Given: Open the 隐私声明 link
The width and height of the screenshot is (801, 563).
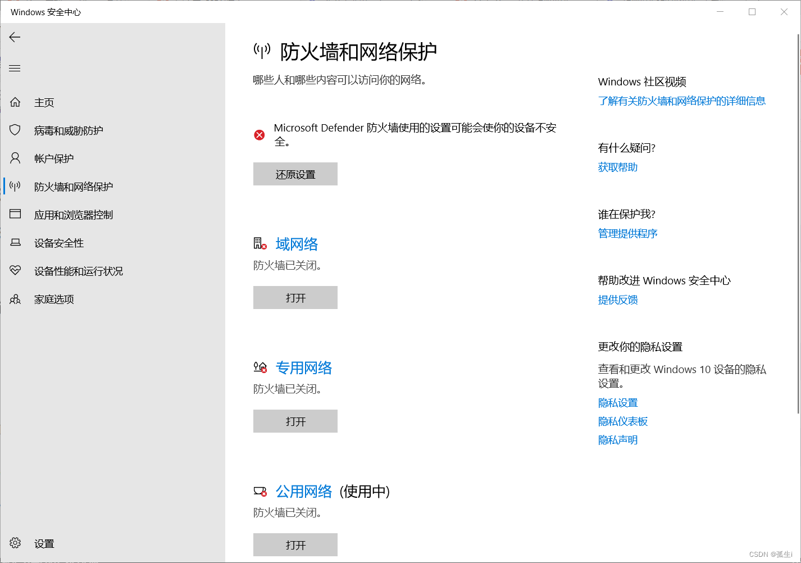Looking at the screenshot, I should tap(618, 440).
